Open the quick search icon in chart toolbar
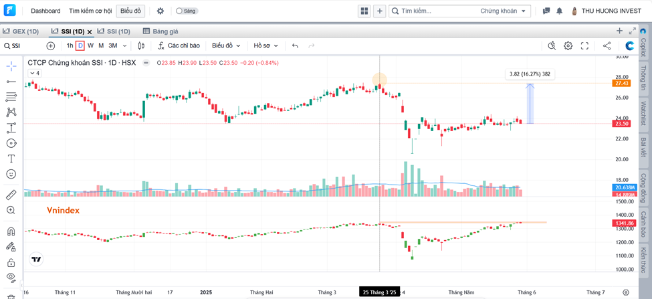 552,45
